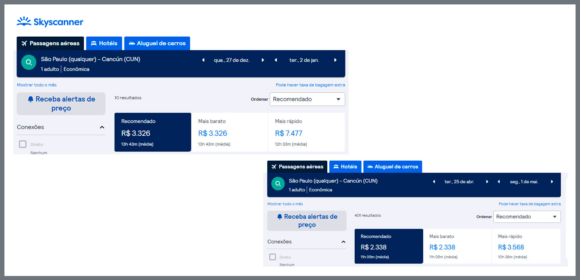Tick Direto checkbox in April results panel
Image resolution: width=580 pixels, height=280 pixels.
click(x=273, y=257)
